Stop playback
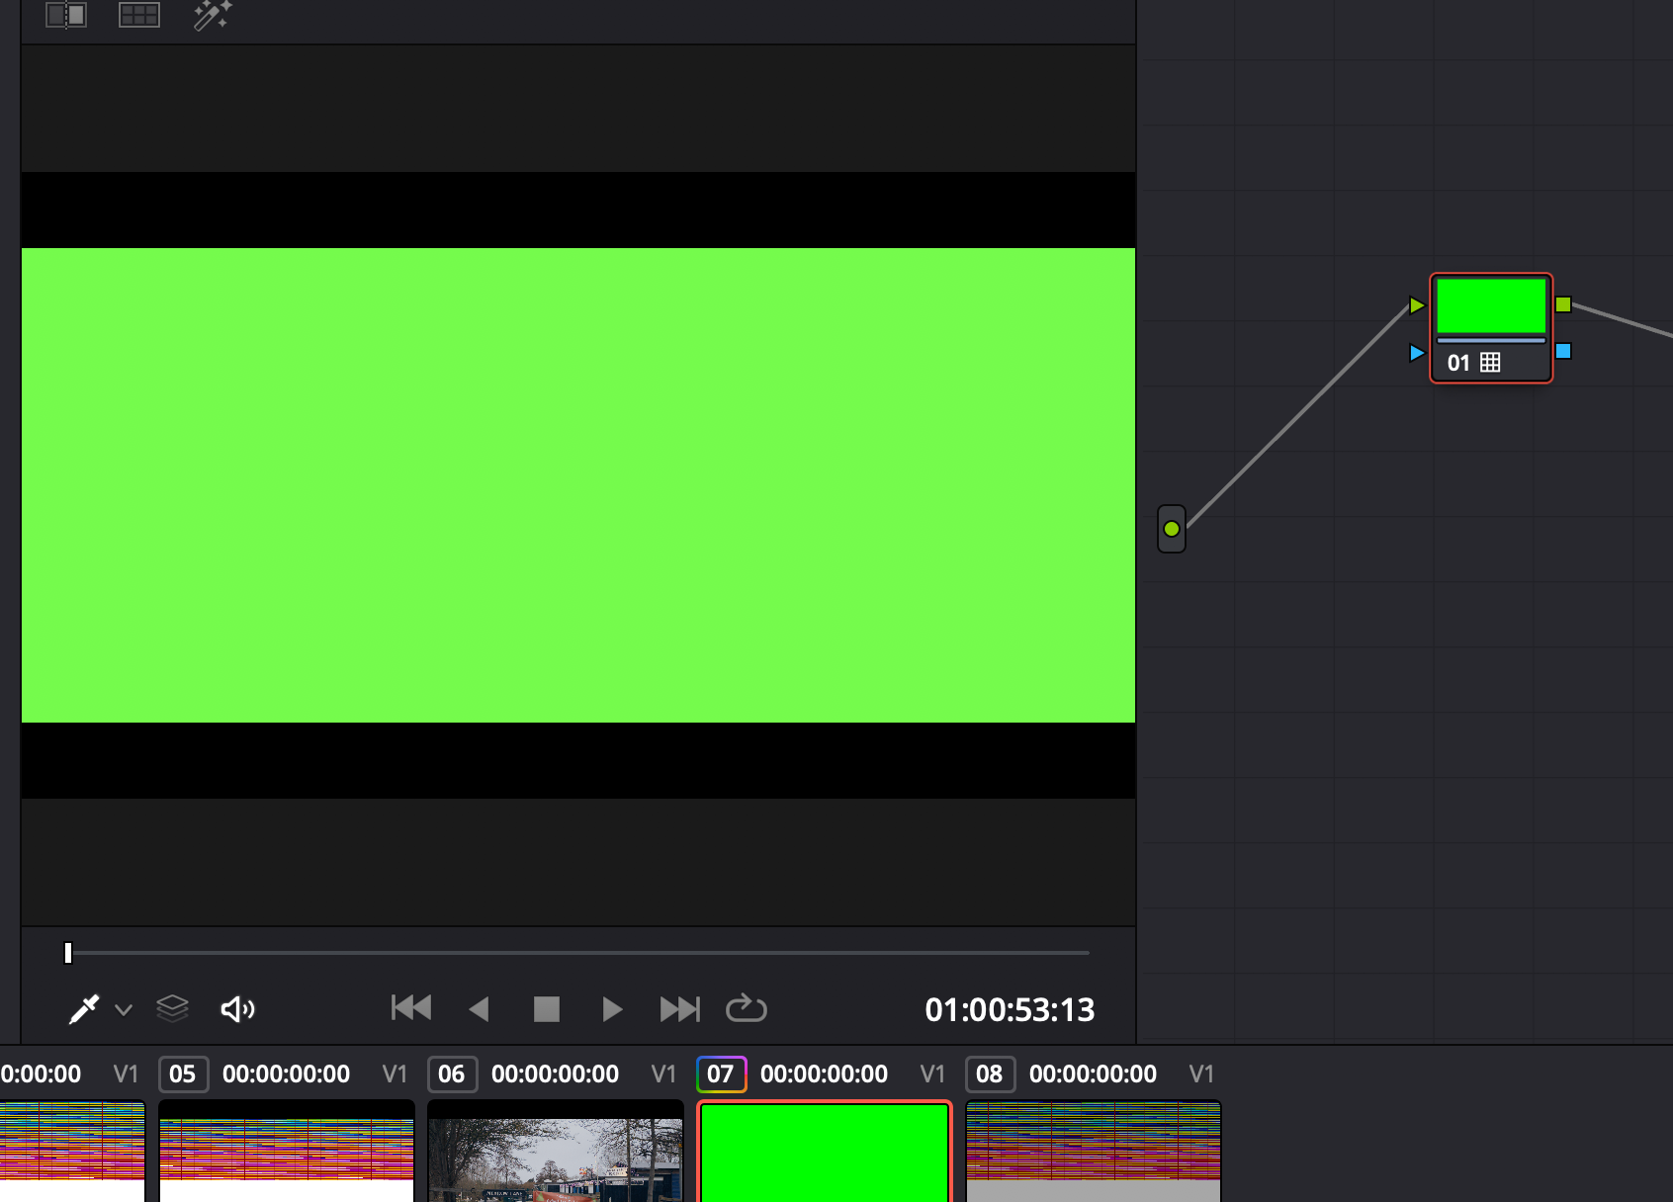 (547, 1009)
